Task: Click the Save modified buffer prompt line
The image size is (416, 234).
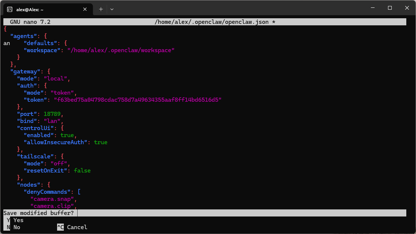Action: click(x=38, y=213)
